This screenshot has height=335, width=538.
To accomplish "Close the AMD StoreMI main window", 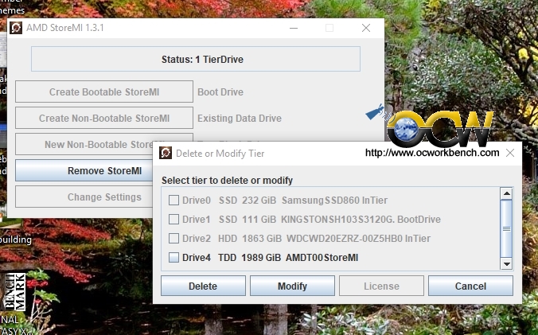I will pyautogui.click(x=366, y=28).
